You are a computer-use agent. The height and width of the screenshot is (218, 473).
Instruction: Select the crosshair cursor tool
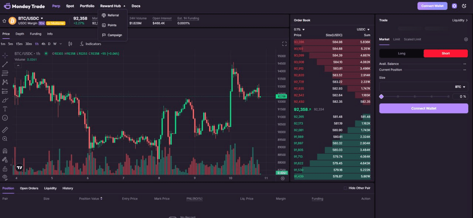[5, 55]
